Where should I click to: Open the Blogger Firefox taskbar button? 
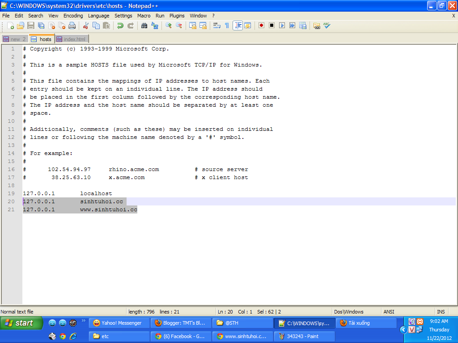pos(181,323)
